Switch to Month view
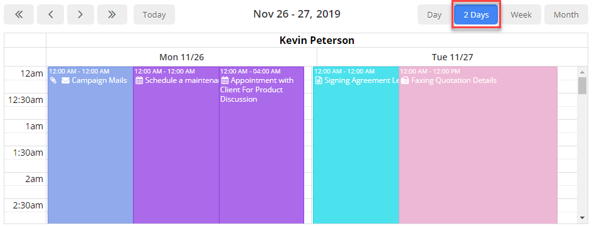The height and width of the screenshot is (226, 592). click(566, 14)
